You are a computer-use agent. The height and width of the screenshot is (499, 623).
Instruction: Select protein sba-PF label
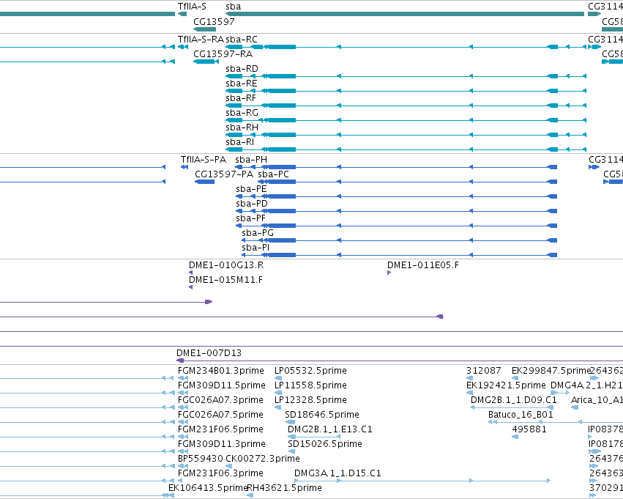(250, 218)
